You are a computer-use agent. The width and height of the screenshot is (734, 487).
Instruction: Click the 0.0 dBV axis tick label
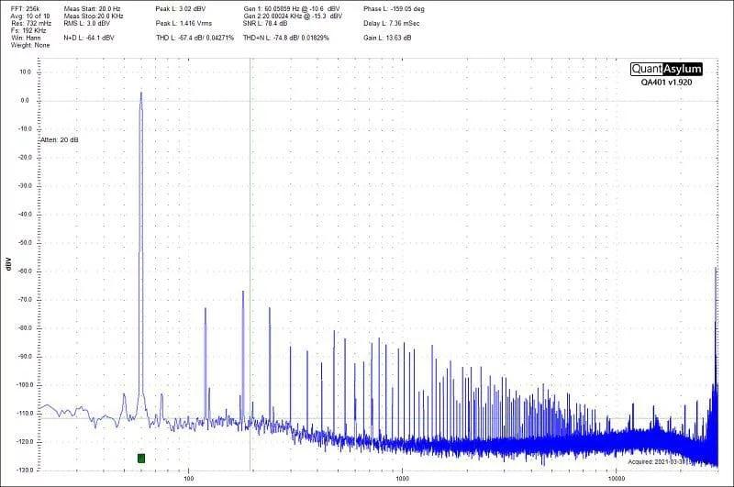point(25,101)
